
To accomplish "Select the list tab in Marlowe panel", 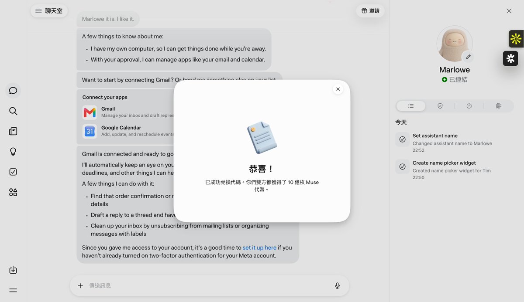I will coord(411,106).
